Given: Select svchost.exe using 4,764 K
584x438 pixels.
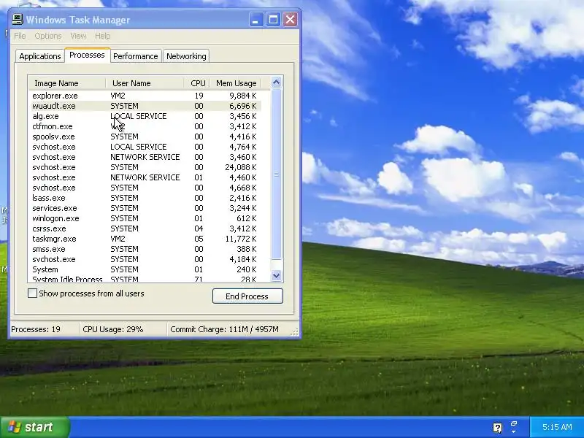Looking at the screenshot, I should coord(145,147).
